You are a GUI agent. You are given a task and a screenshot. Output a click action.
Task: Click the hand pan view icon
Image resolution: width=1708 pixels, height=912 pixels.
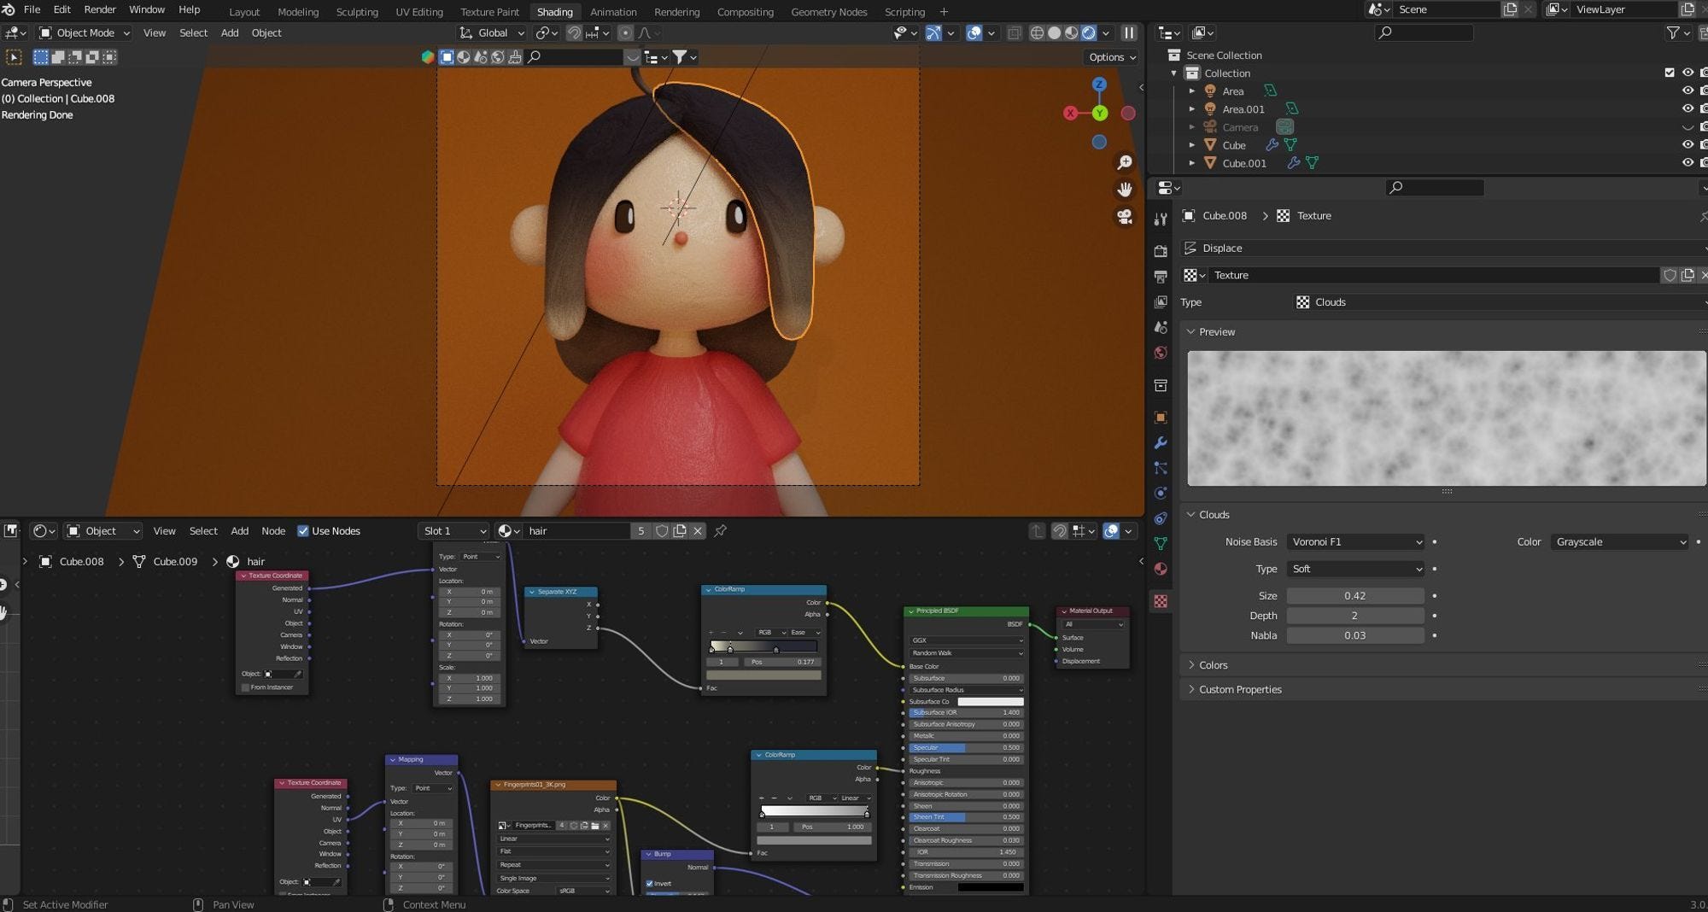pyautogui.click(x=1125, y=190)
